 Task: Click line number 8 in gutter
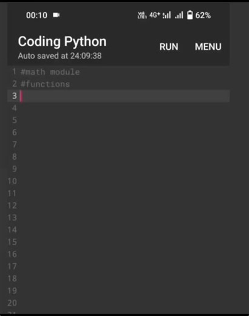point(14,157)
